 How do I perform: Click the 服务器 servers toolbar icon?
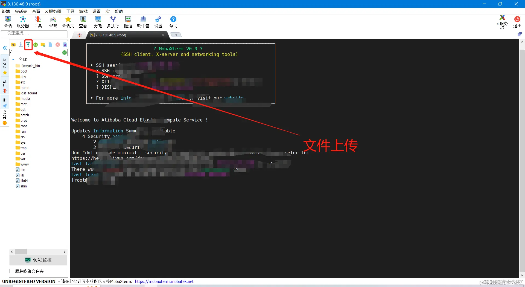(23, 22)
